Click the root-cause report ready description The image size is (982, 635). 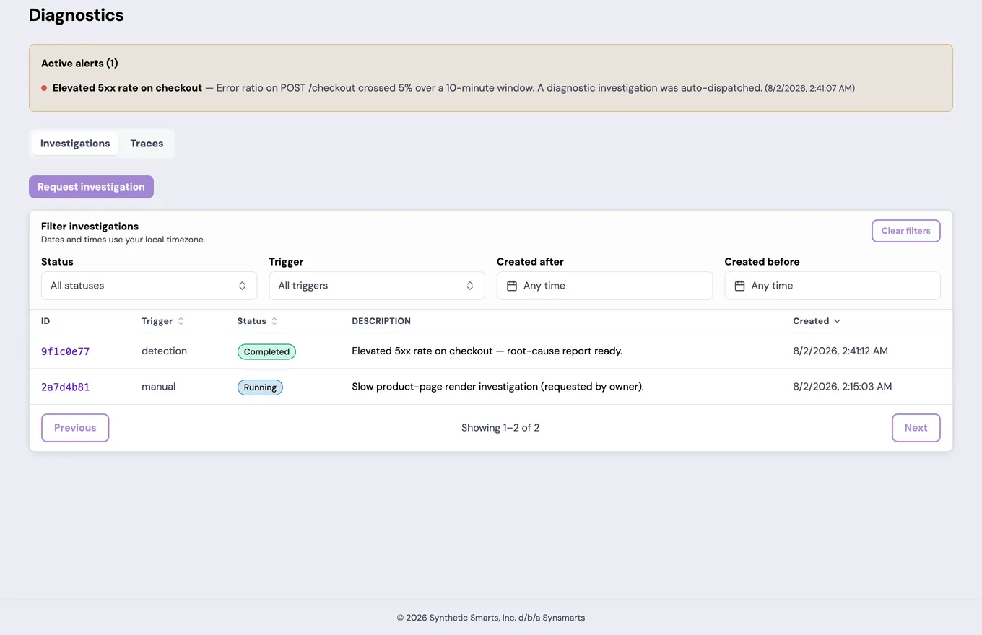(x=487, y=351)
